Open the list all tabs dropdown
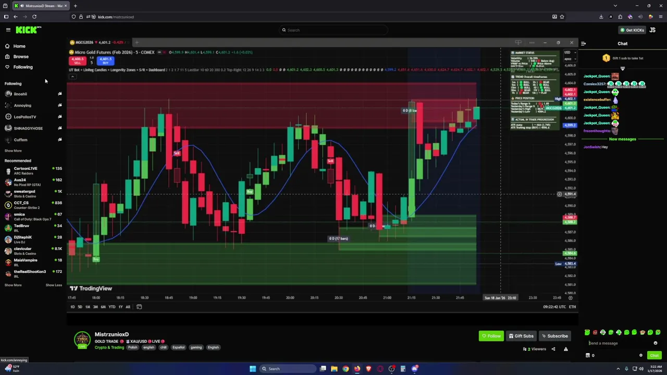The image size is (667, 375). 615,6
